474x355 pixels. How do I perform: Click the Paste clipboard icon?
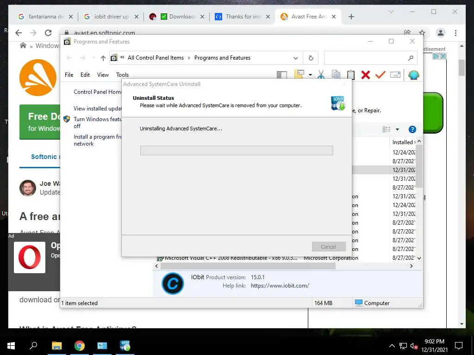click(x=351, y=74)
